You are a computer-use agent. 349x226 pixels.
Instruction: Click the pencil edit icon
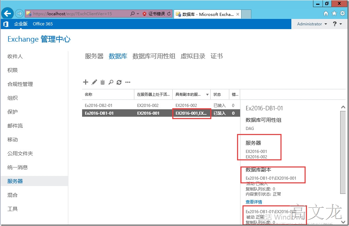[94, 82]
